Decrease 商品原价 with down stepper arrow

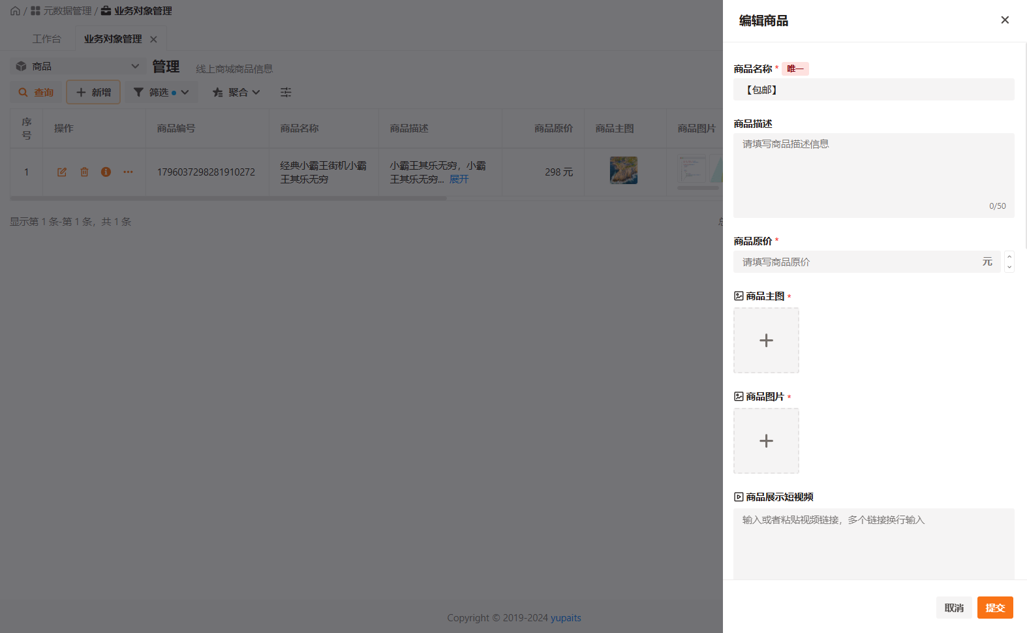click(1009, 267)
